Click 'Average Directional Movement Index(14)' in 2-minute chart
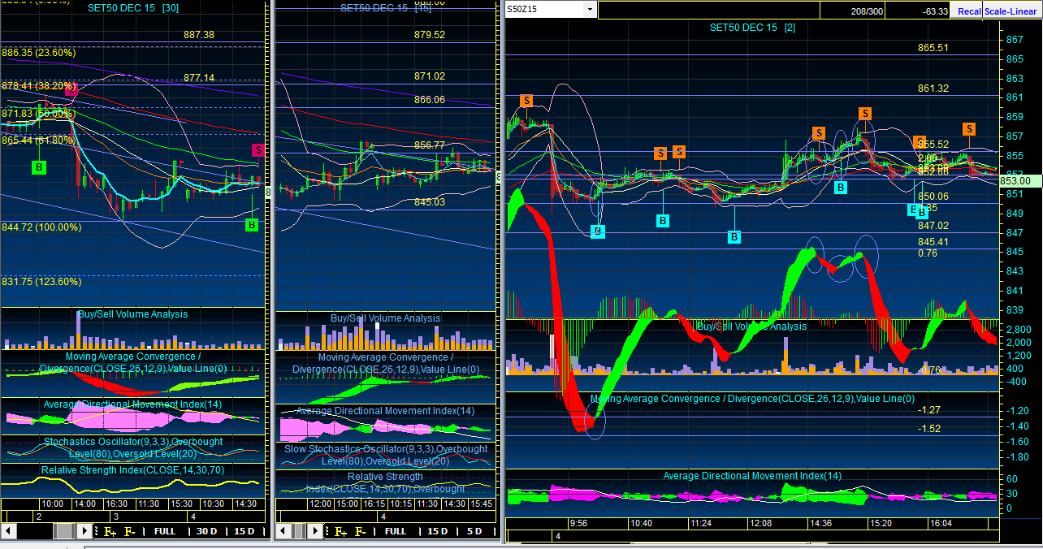 [x=753, y=476]
